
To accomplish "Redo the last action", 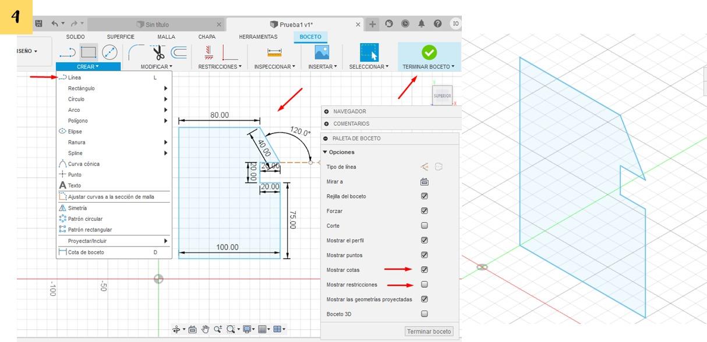I will click(74, 24).
